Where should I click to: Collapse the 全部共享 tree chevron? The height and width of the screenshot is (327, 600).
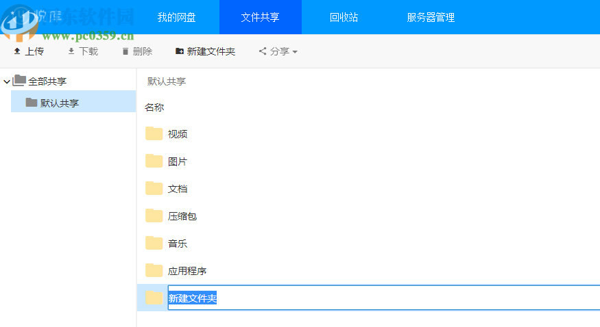tap(6, 81)
